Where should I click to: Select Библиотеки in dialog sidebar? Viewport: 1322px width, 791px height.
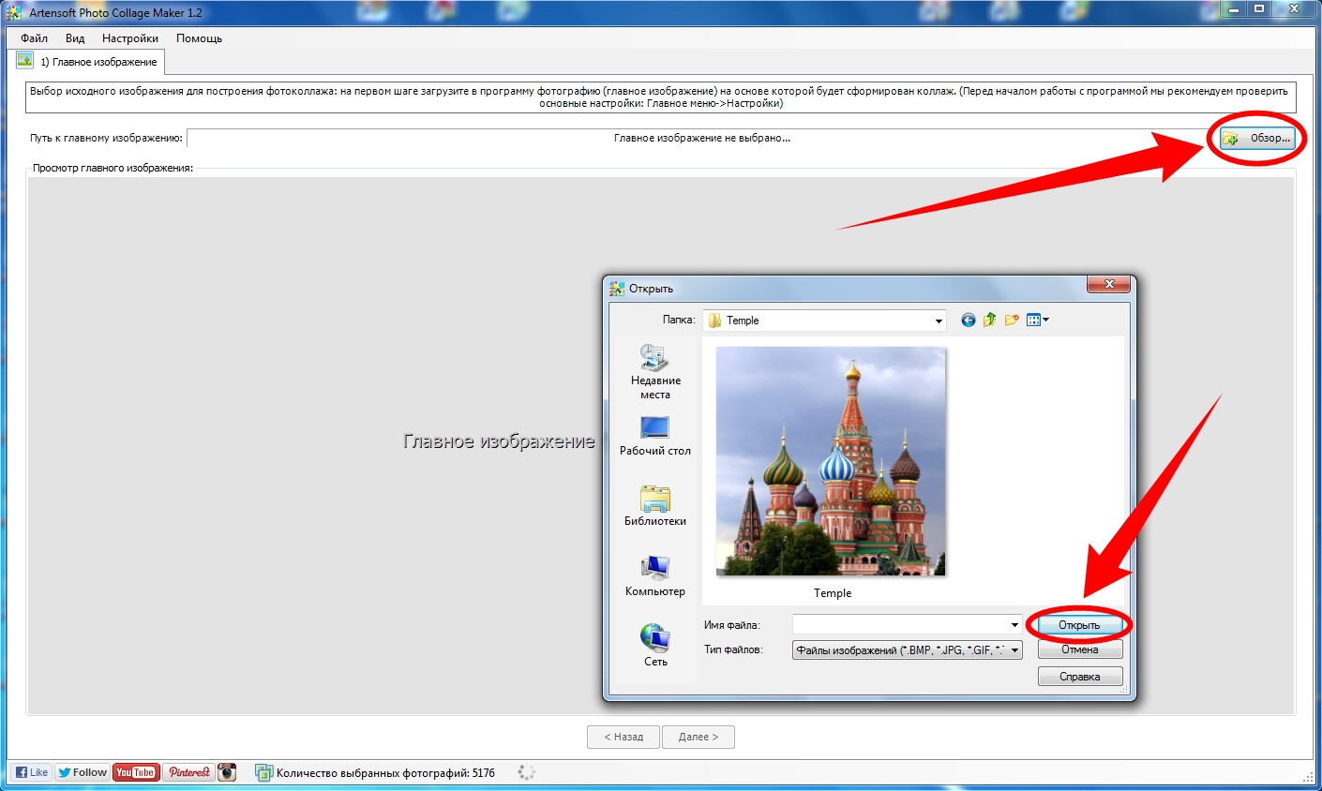point(655,506)
